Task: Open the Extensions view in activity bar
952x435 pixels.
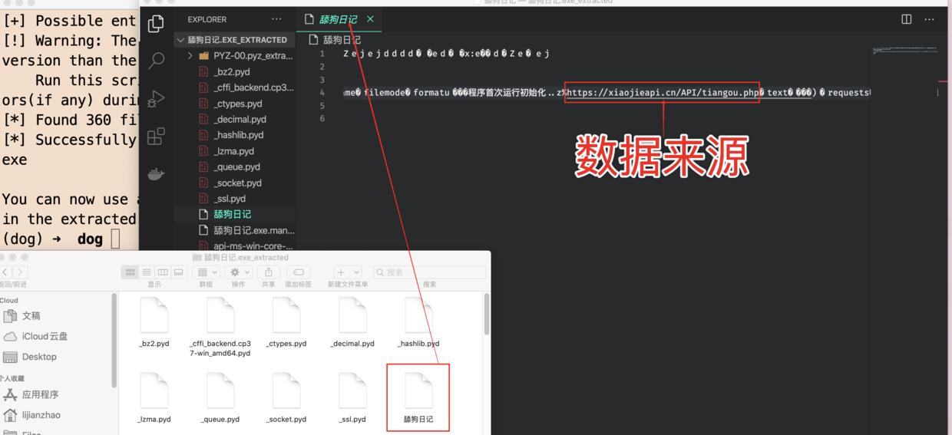Action: pos(156,136)
